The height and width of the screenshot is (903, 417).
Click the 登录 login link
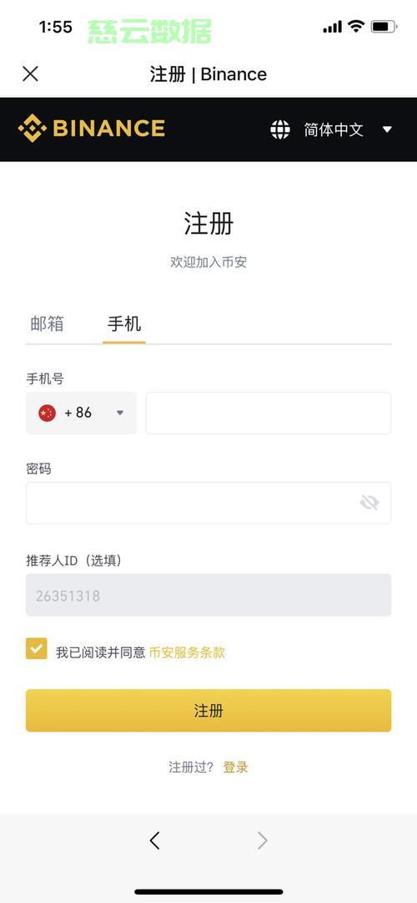click(236, 767)
